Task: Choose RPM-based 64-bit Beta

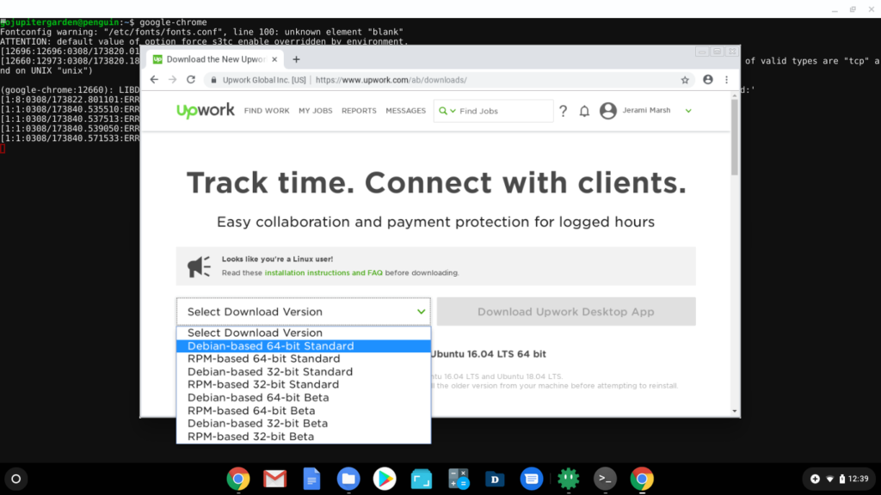Action: pos(304,410)
